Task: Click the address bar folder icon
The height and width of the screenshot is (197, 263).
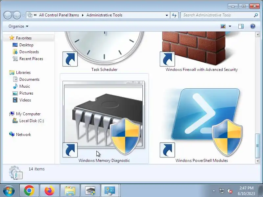Action: (x=30, y=15)
